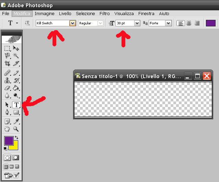Maximize the Senza titolo-1 document window

197,76
